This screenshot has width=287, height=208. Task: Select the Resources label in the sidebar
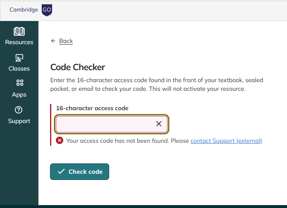click(x=19, y=42)
